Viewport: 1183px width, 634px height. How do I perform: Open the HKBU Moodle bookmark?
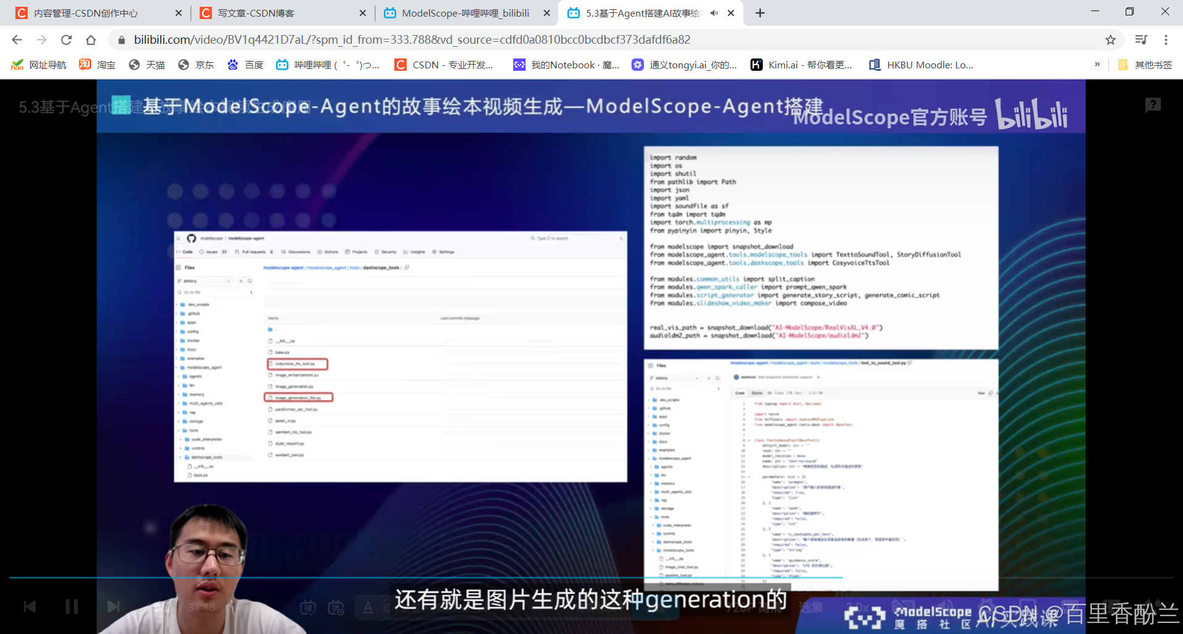tap(921, 65)
